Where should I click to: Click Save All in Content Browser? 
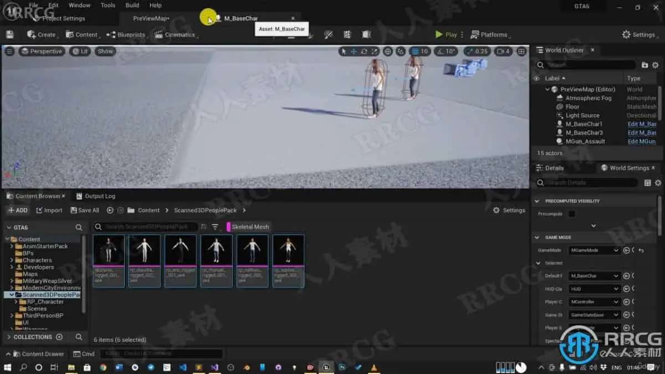[x=85, y=210]
